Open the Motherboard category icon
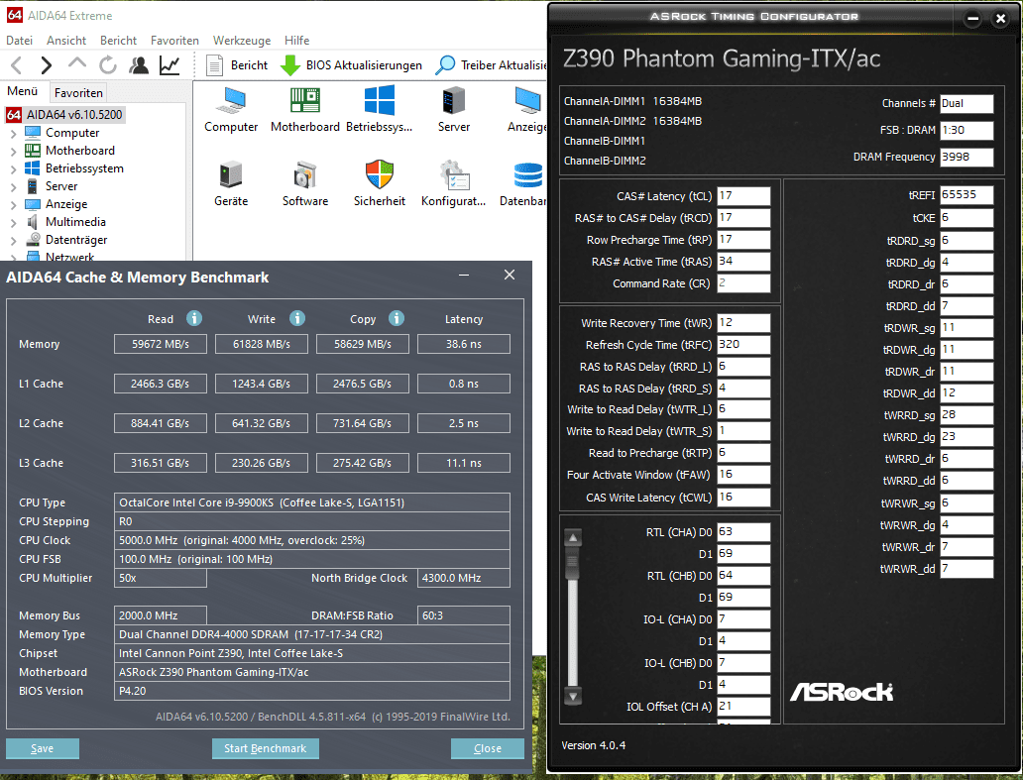The image size is (1023, 780). pyautogui.click(x=304, y=110)
